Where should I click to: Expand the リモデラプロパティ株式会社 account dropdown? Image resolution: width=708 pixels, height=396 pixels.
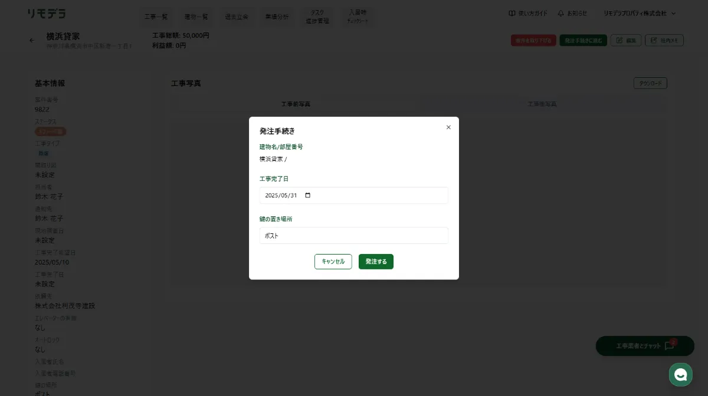[640, 14]
